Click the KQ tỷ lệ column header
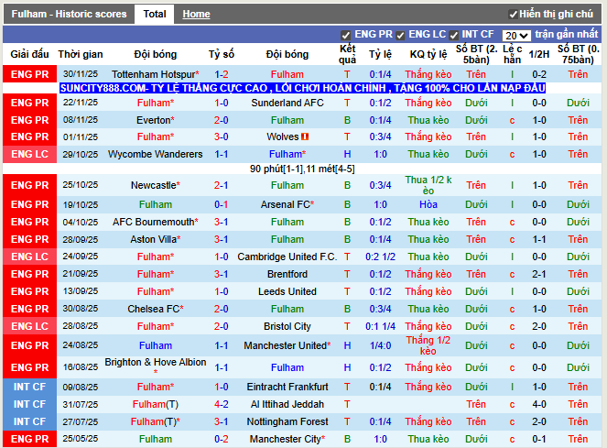The width and height of the screenshot is (607, 448). pyautogui.click(x=428, y=54)
